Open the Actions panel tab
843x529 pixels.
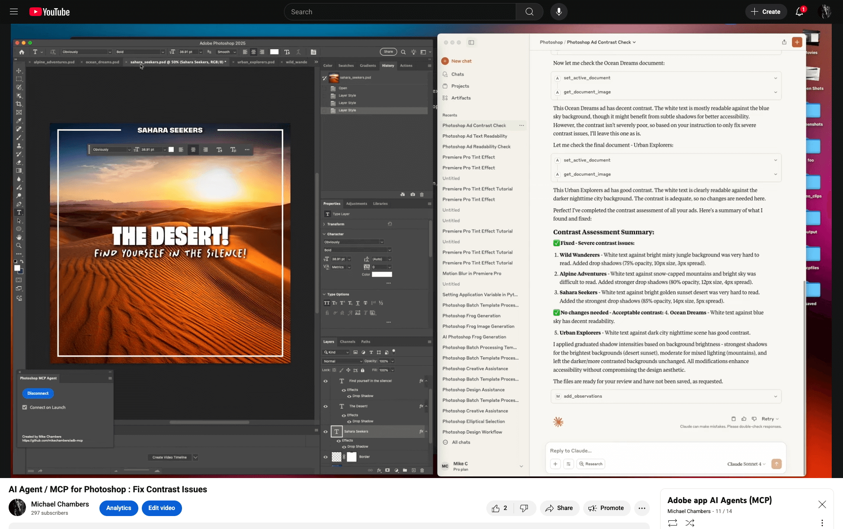pos(406,66)
